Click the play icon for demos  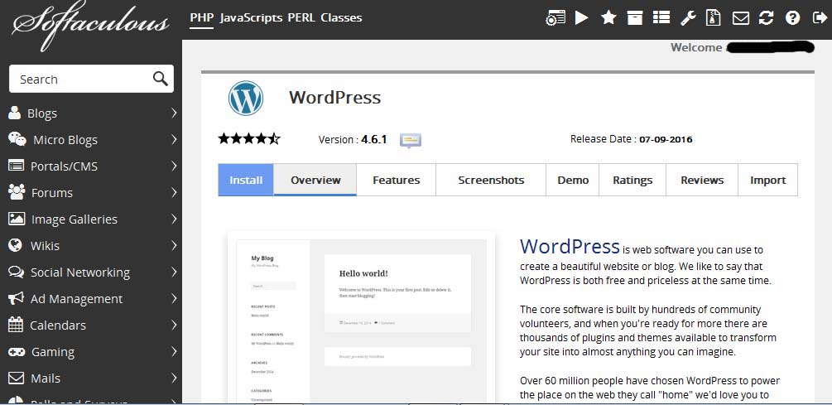click(582, 17)
